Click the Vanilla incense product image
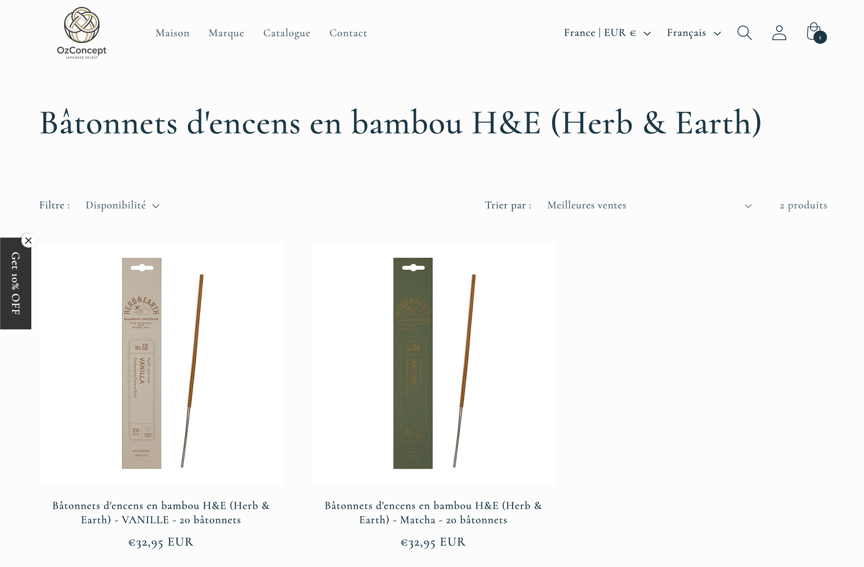The width and height of the screenshot is (864, 567). coord(161,363)
